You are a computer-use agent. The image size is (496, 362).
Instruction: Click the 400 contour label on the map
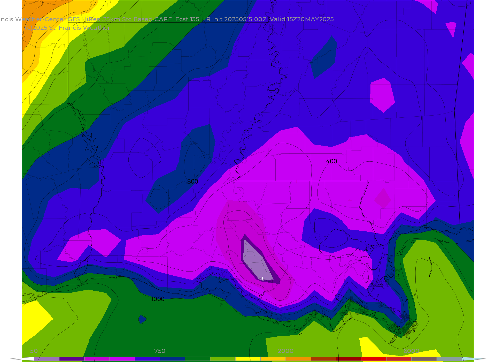(331, 161)
